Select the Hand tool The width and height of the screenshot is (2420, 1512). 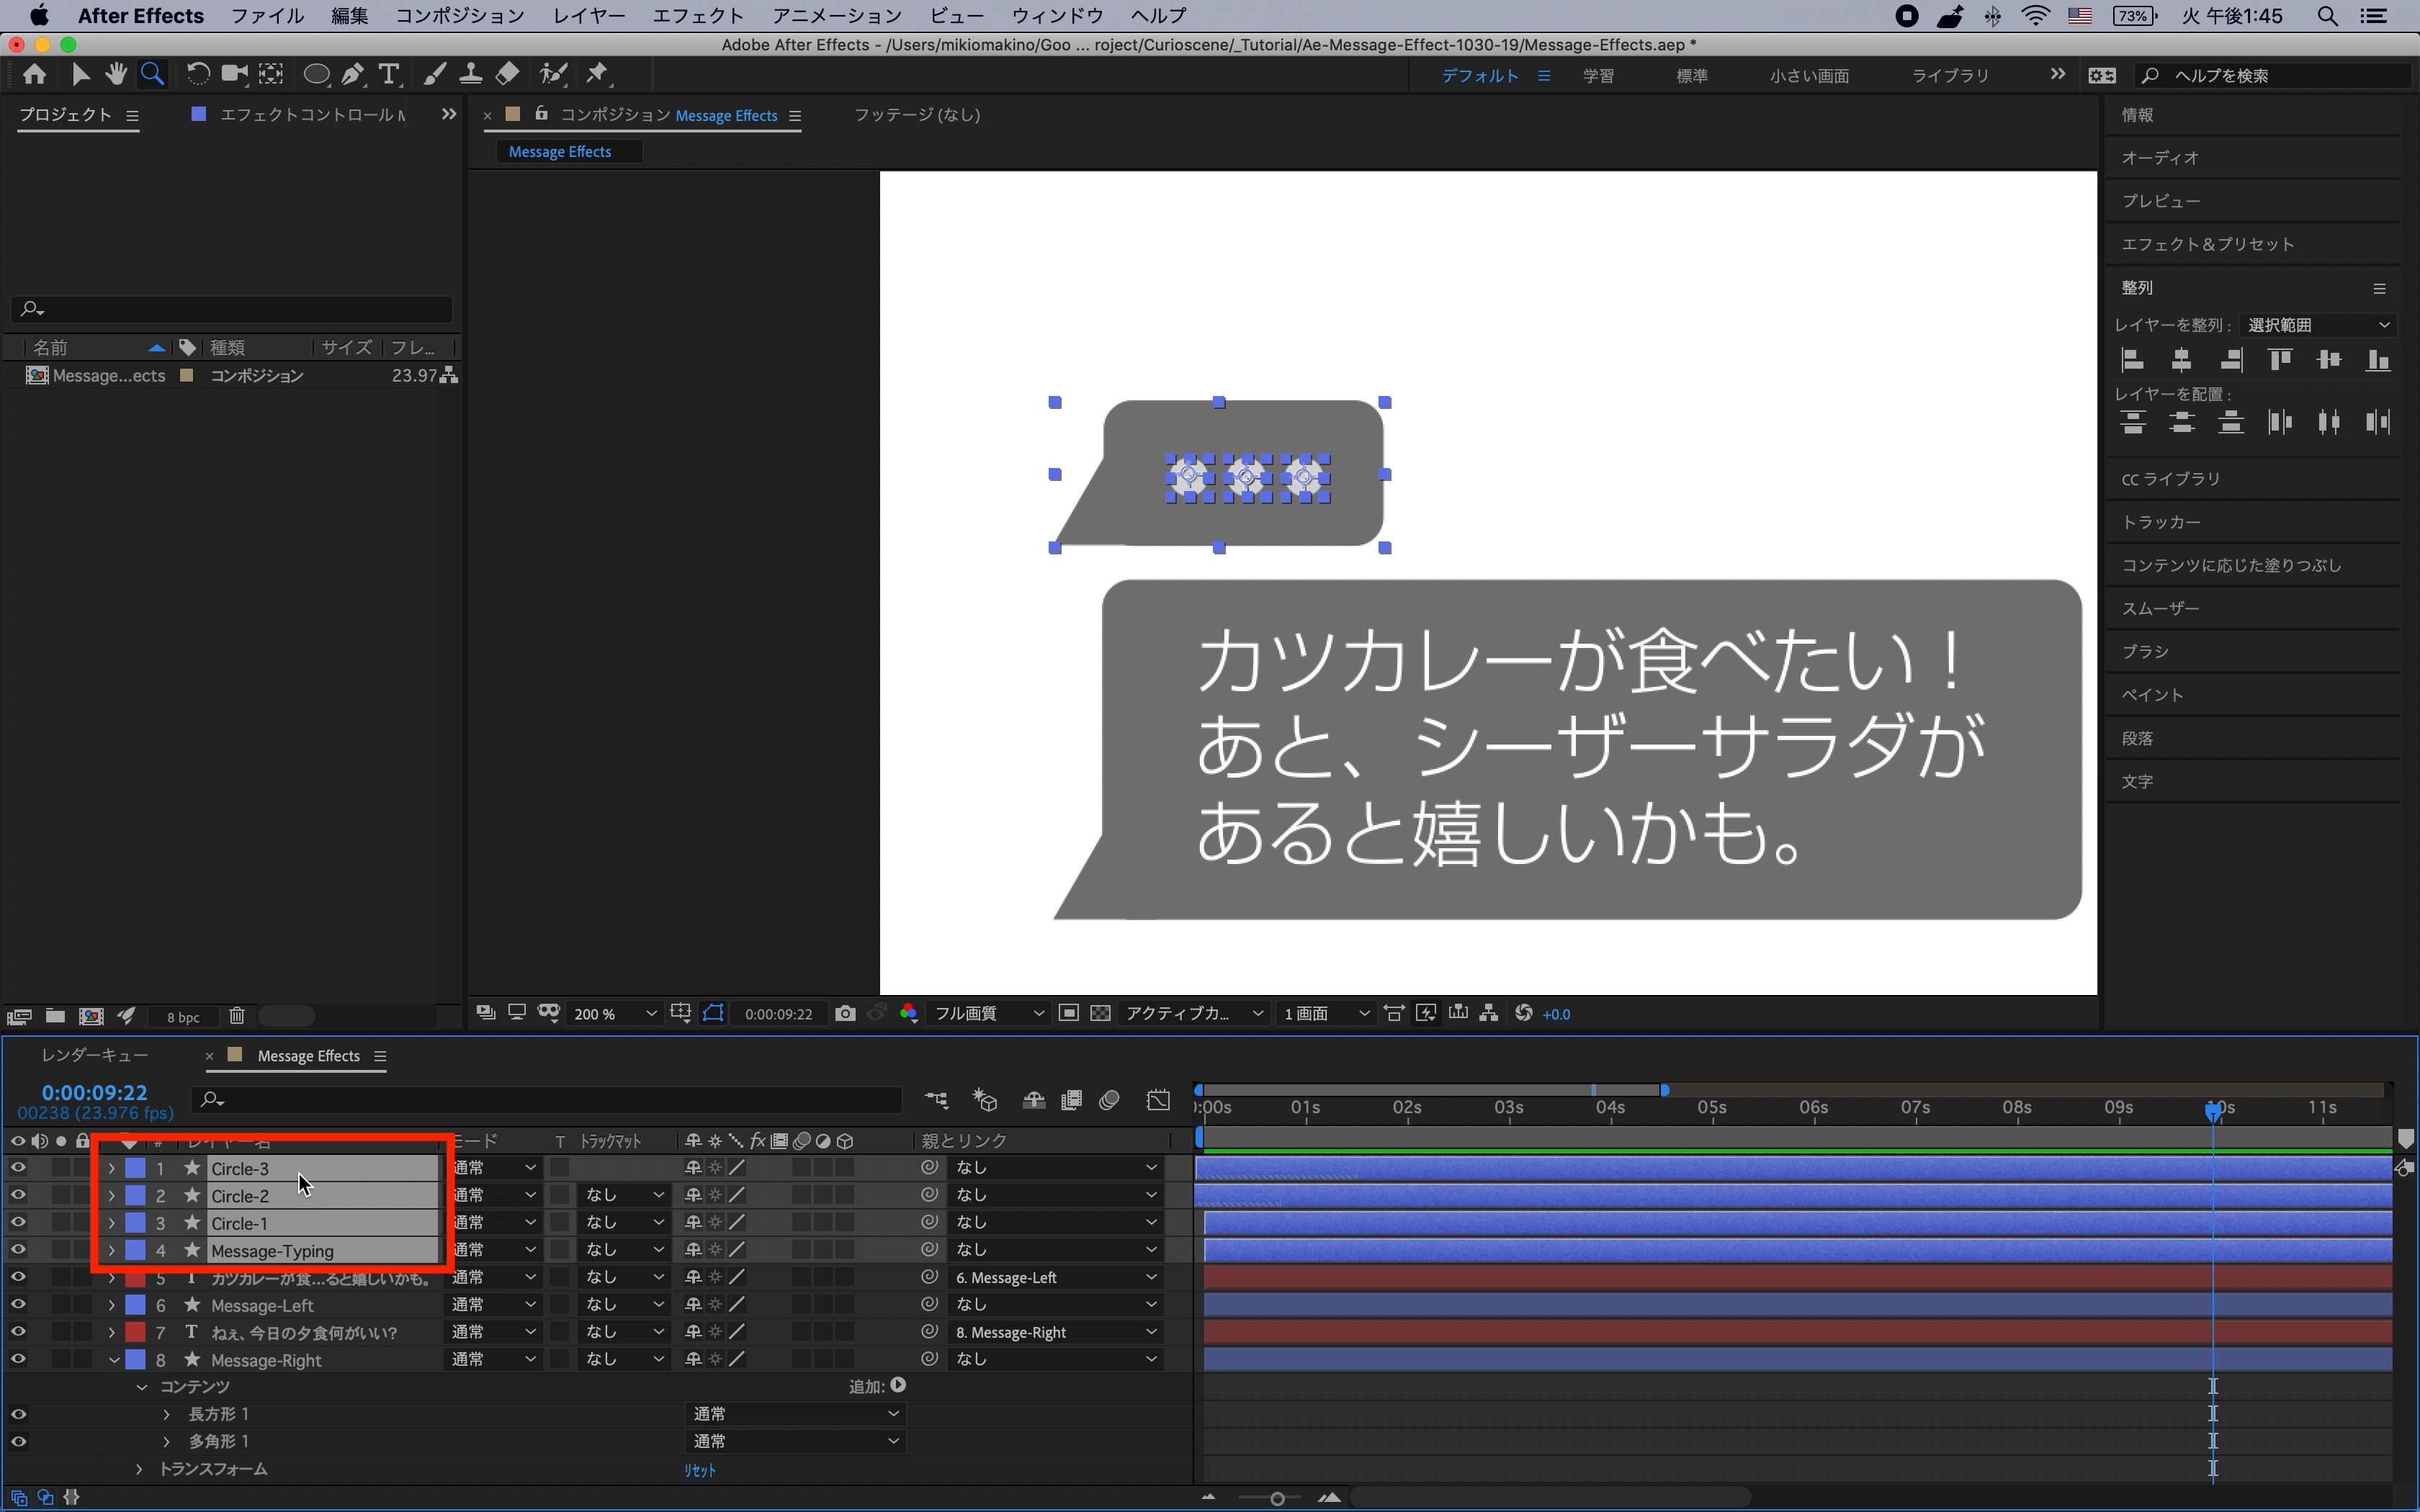pyautogui.click(x=116, y=74)
